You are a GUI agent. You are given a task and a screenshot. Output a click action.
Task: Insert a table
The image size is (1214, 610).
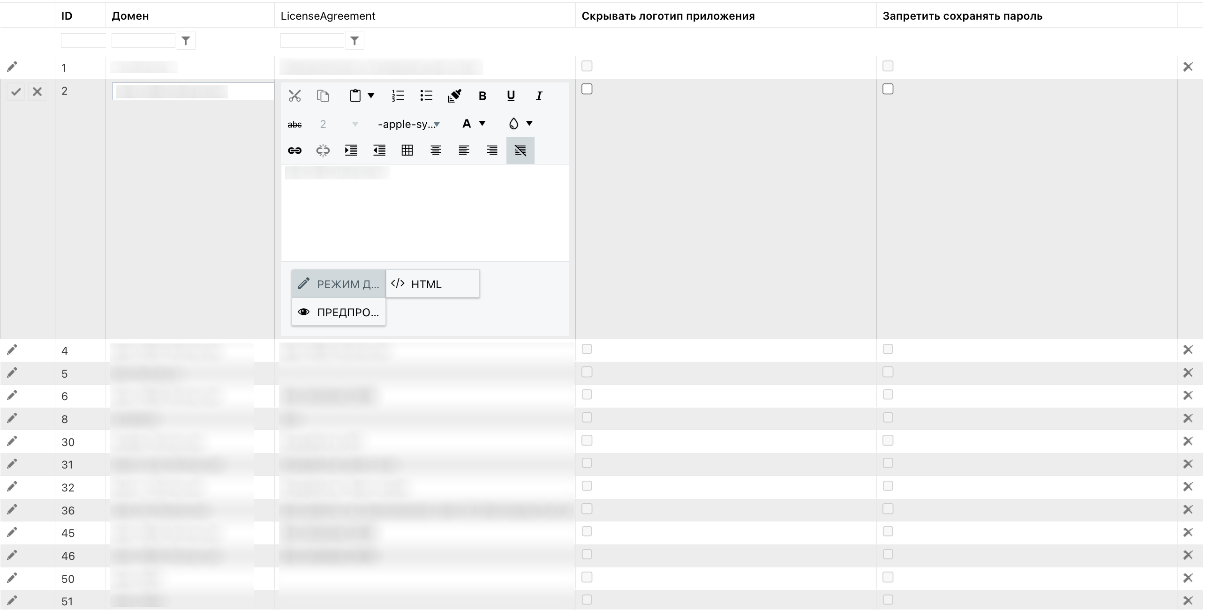407,151
